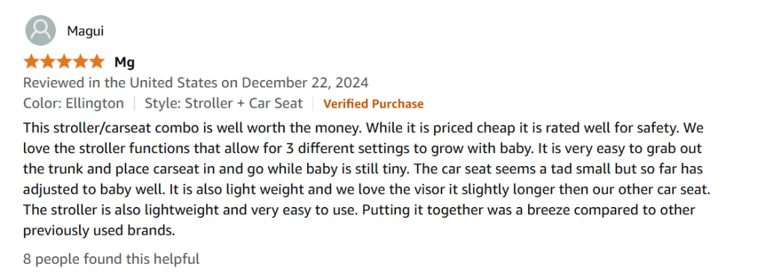Click 'Reviewed in the United States' text
The width and height of the screenshot is (765, 272).
[x=121, y=82]
